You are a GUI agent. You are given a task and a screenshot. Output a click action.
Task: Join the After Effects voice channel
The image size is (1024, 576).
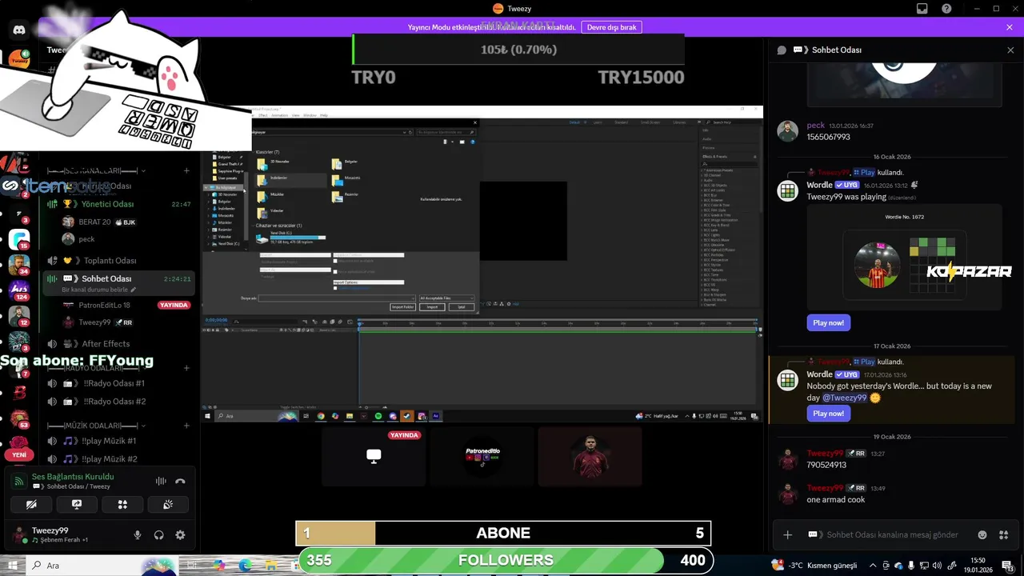pos(118,343)
